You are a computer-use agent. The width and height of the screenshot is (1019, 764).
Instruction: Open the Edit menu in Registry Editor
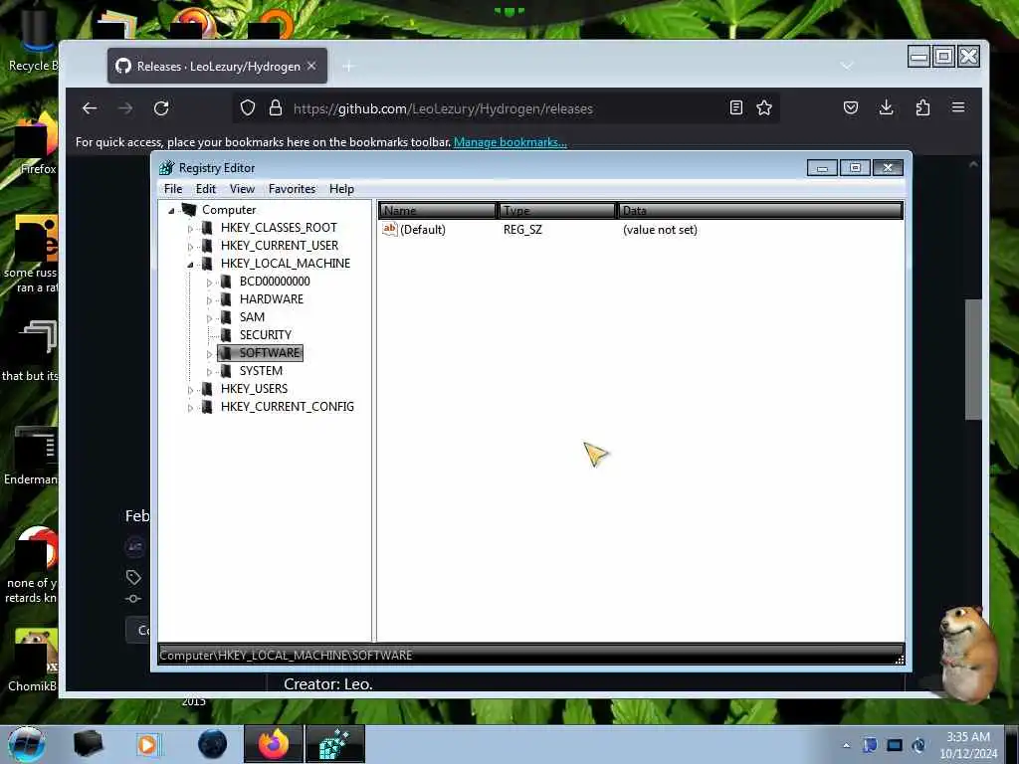point(205,189)
